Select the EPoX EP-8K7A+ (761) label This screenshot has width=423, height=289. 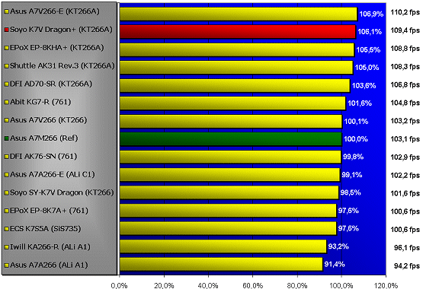tap(49, 211)
